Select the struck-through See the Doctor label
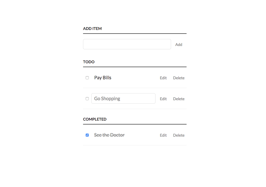This screenshot has width=266, height=187. (x=109, y=135)
